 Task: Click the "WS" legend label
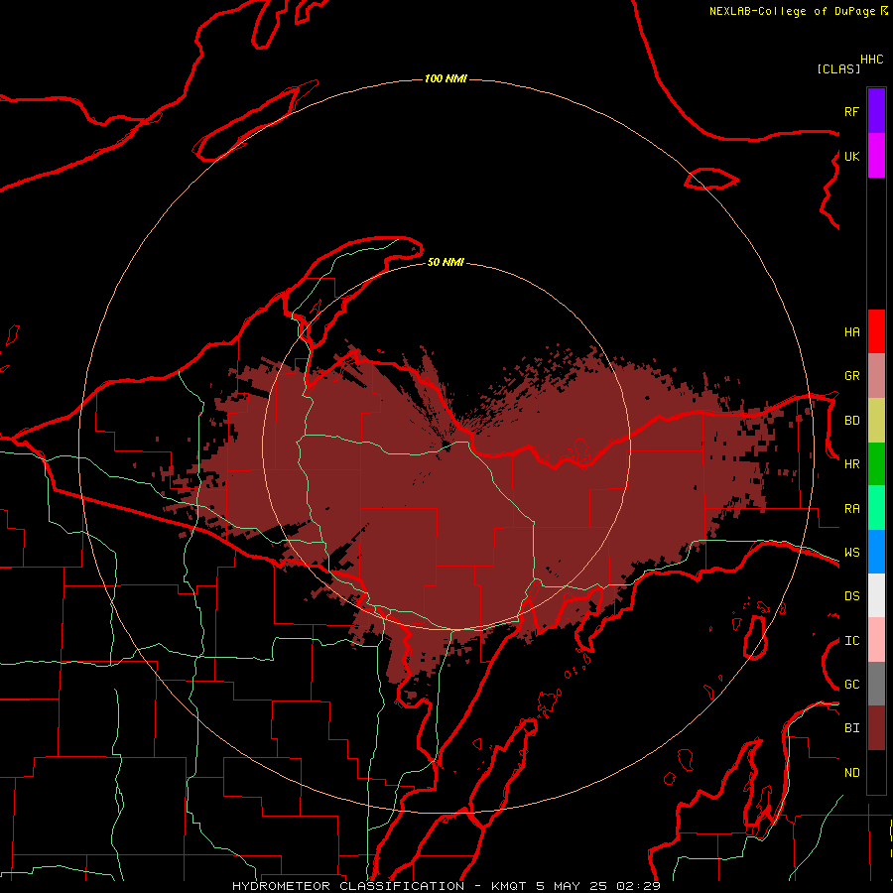click(851, 553)
